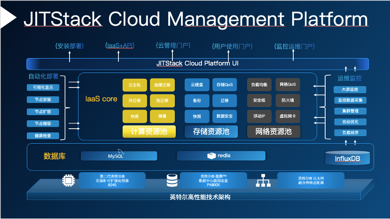This screenshot has height=219, width=390.
Task: Click the {用户使用门户} label
Action: (x=232, y=46)
